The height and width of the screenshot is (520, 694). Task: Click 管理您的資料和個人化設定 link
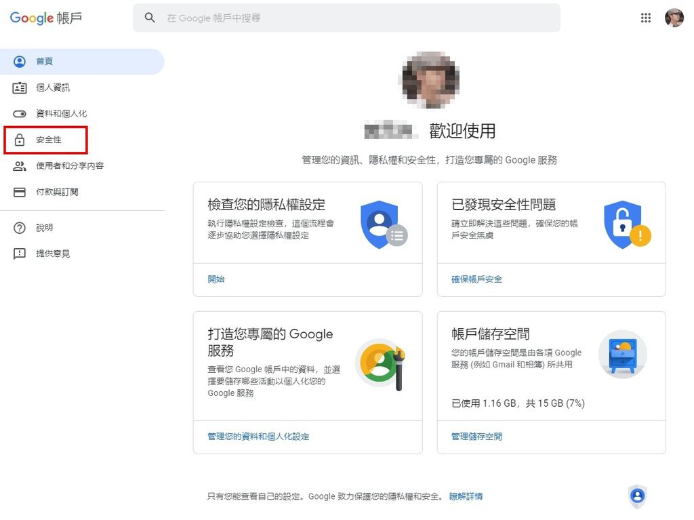coord(258,437)
